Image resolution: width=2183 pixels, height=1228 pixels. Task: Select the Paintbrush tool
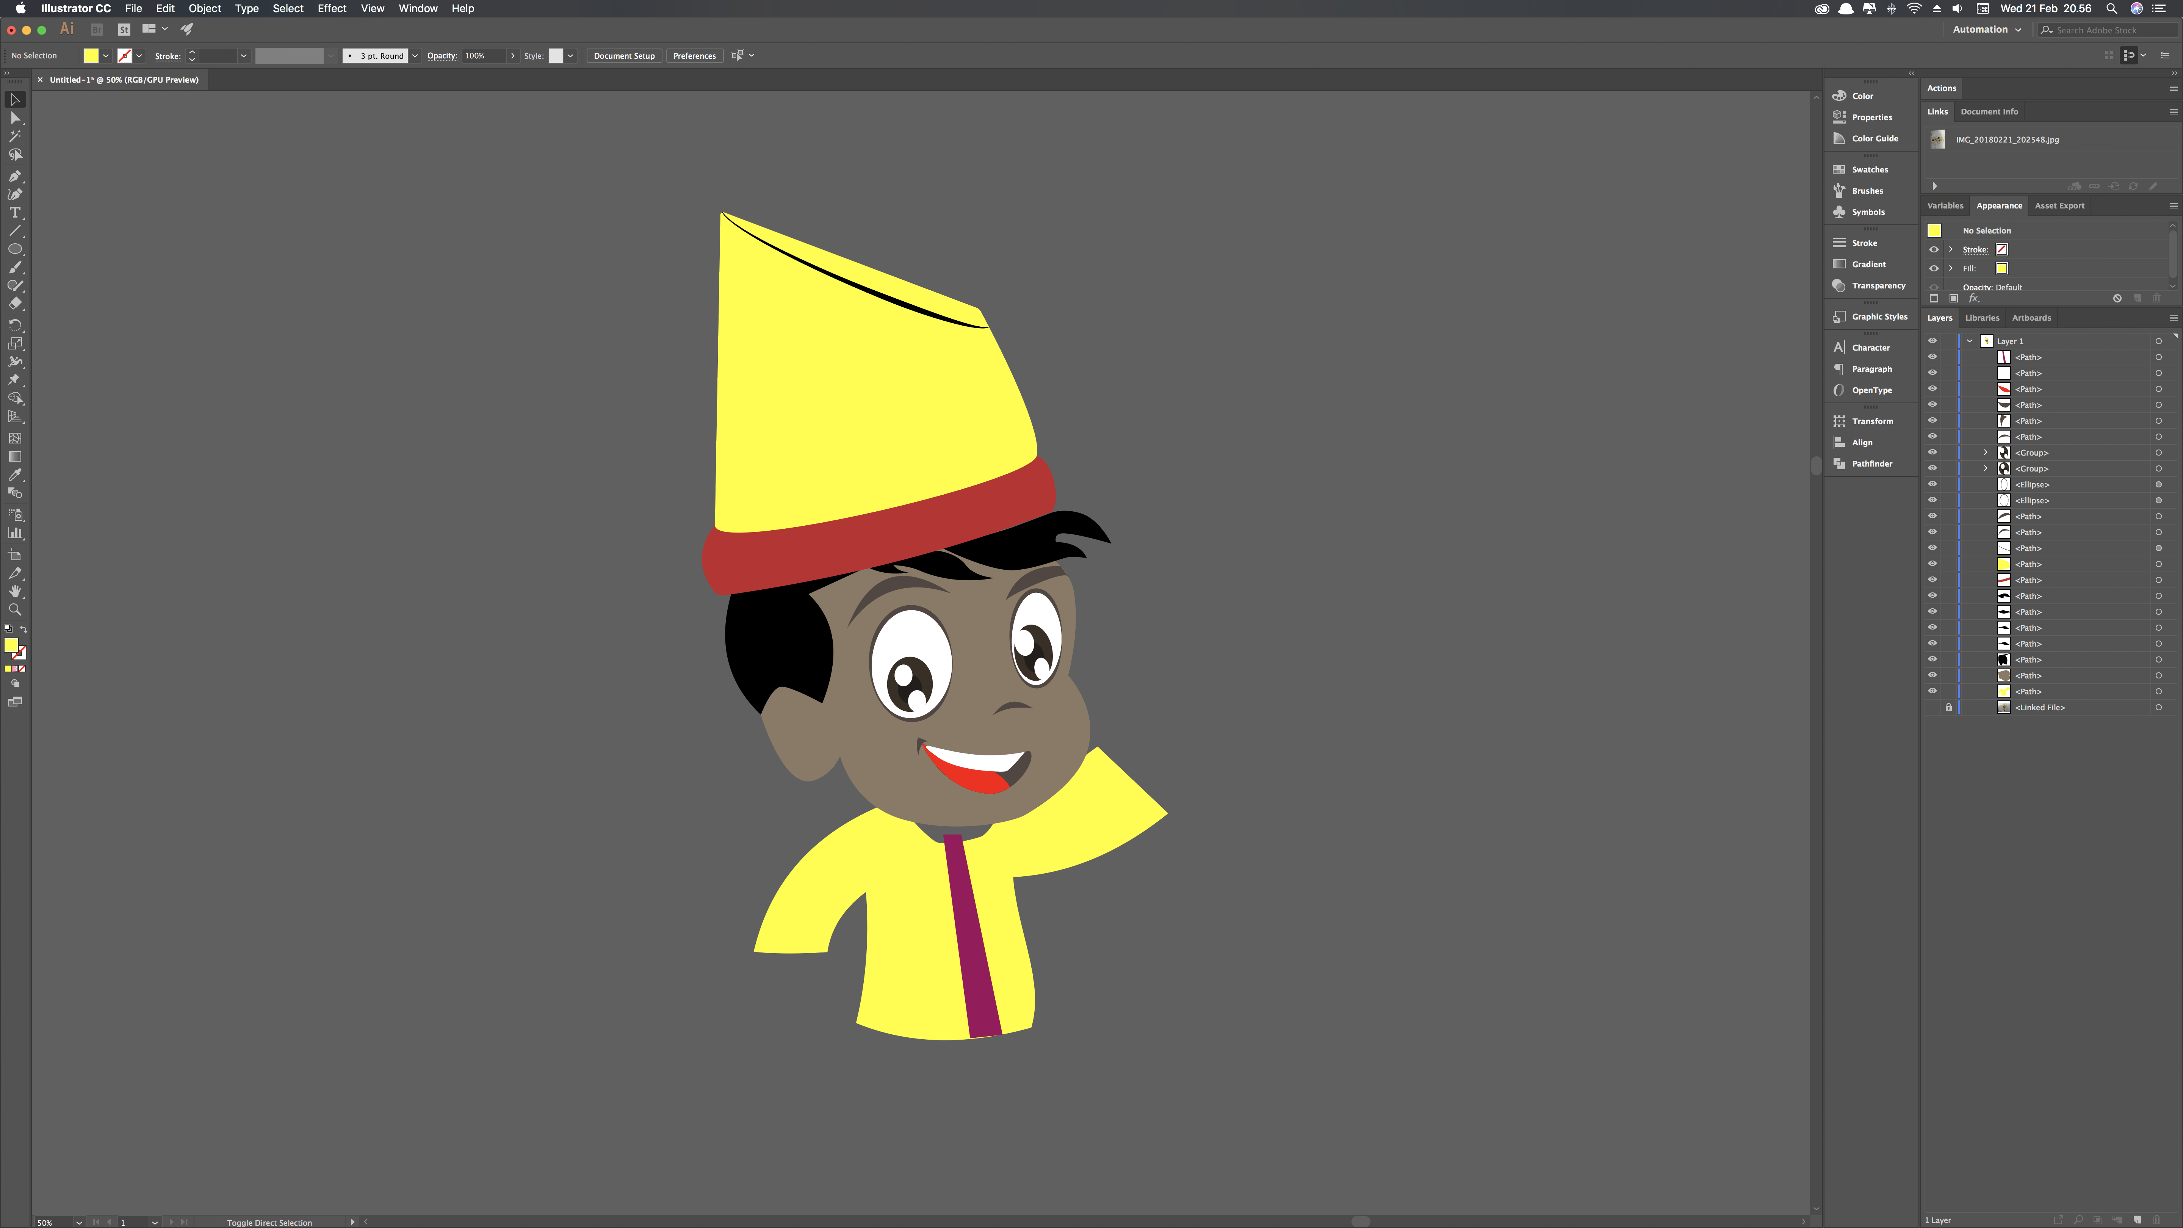(15, 267)
